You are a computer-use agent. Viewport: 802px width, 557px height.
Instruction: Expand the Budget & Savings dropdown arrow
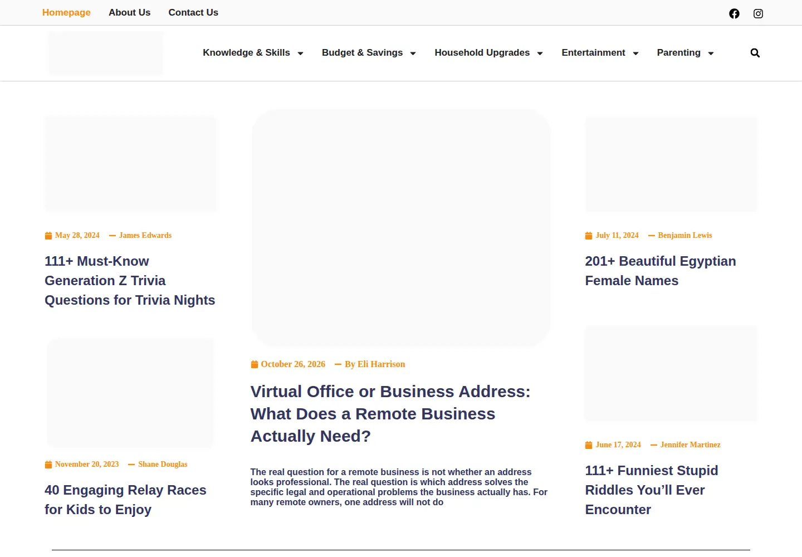coord(413,53)
